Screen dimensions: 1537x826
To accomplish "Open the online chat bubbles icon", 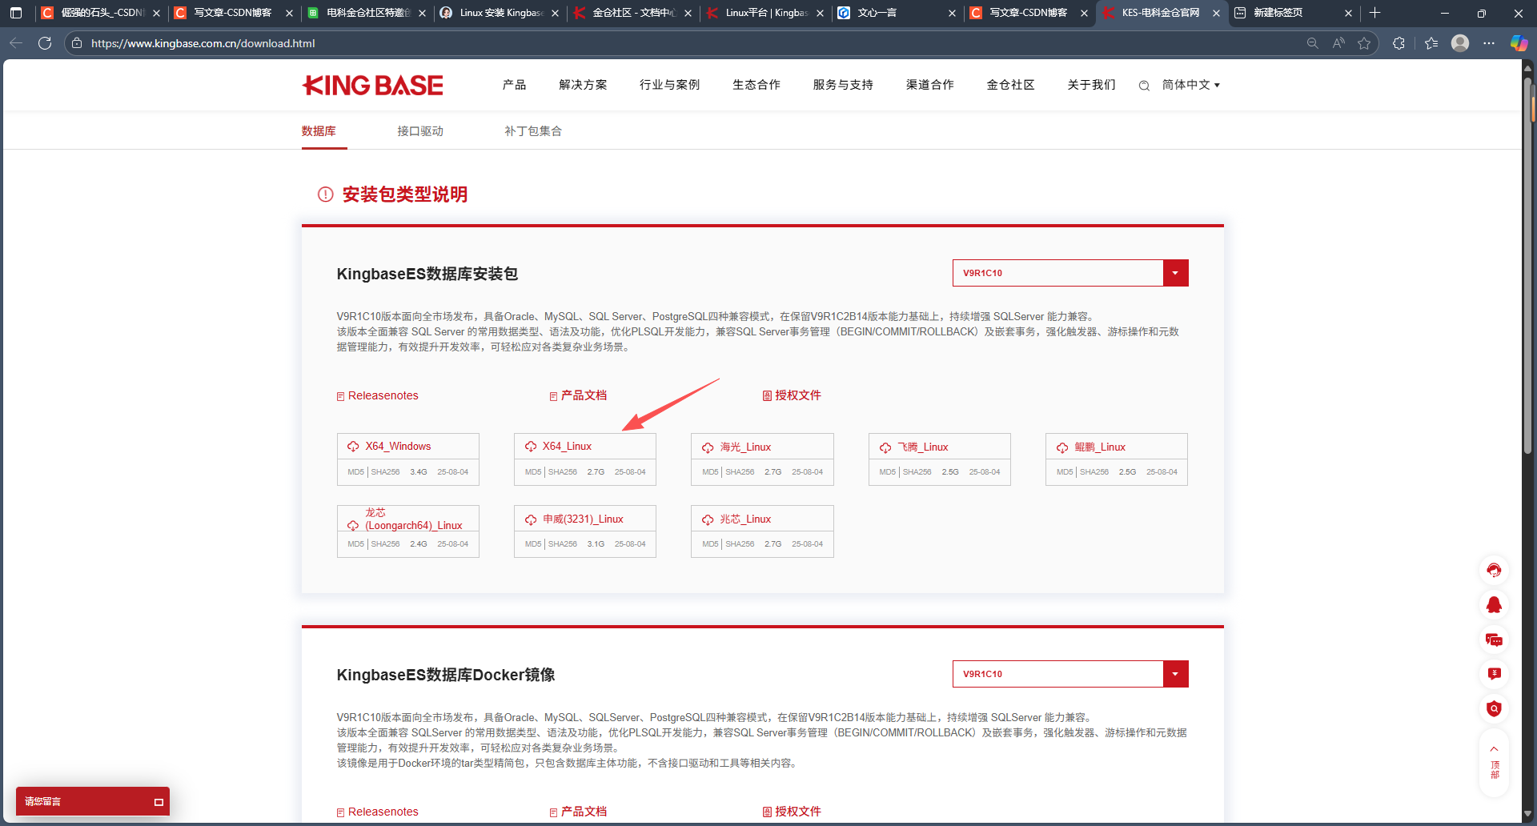I will click(x=1494, y=640).
